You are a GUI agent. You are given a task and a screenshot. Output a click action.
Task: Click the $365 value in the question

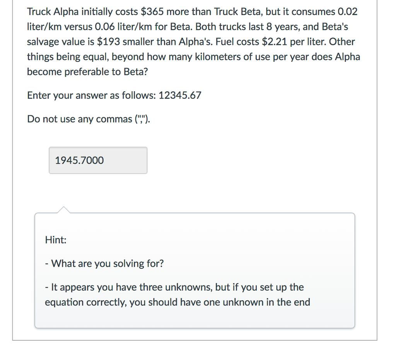click(x=152, y=12)
